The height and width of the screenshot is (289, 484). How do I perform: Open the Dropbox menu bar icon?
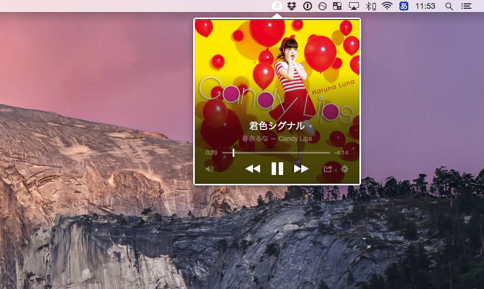coord(292,6)
